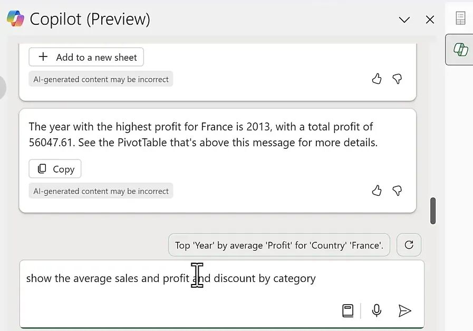Click the plus icon on Add to sheet
473x331 pixels.
[43, 56]
